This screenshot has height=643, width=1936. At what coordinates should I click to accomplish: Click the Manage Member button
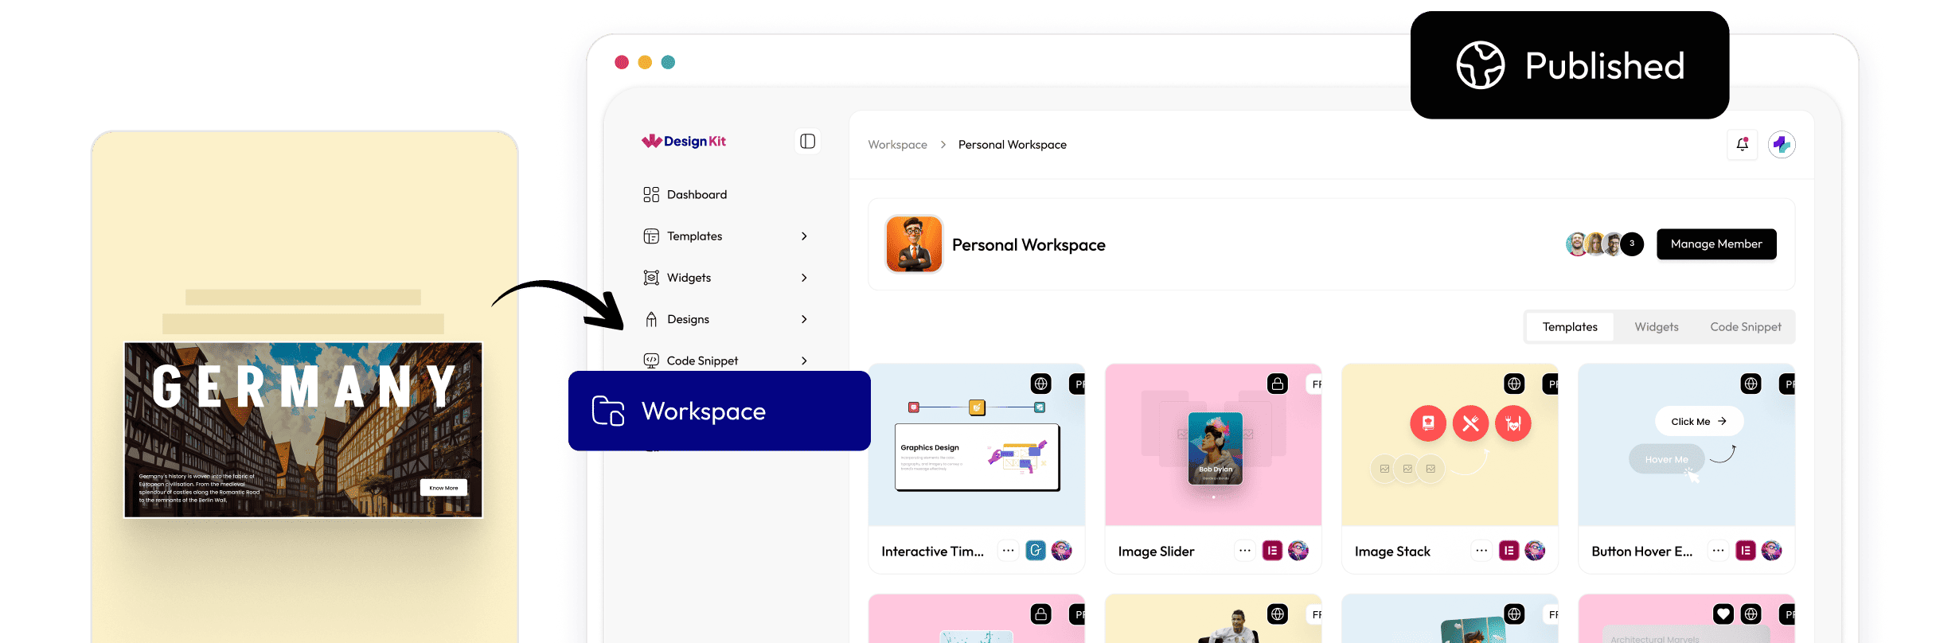pyautogui.click(x=1716, y=244)
